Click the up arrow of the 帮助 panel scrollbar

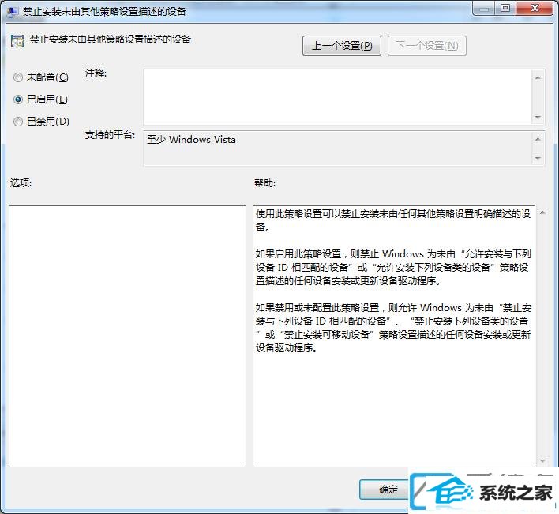click(x=542, y=212)
